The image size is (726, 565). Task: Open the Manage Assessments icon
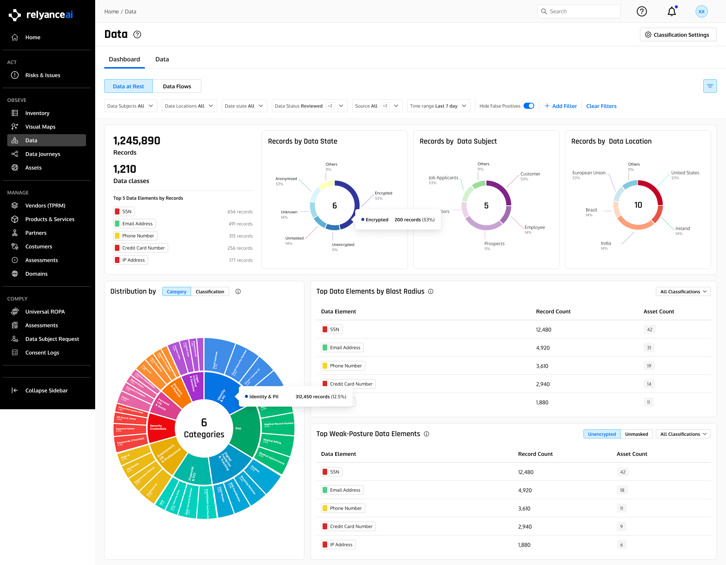pos(15,260)
